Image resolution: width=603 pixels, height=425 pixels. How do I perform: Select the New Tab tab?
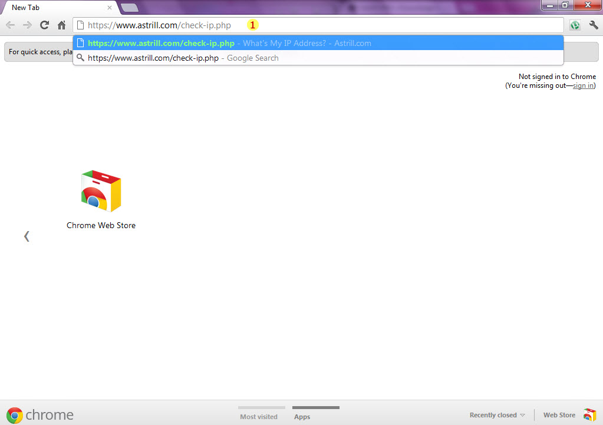(x=60, y=7)
